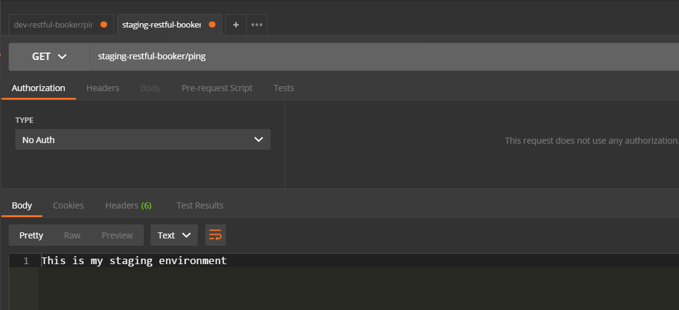Click the request URL input field

click(x=380, y=56)
